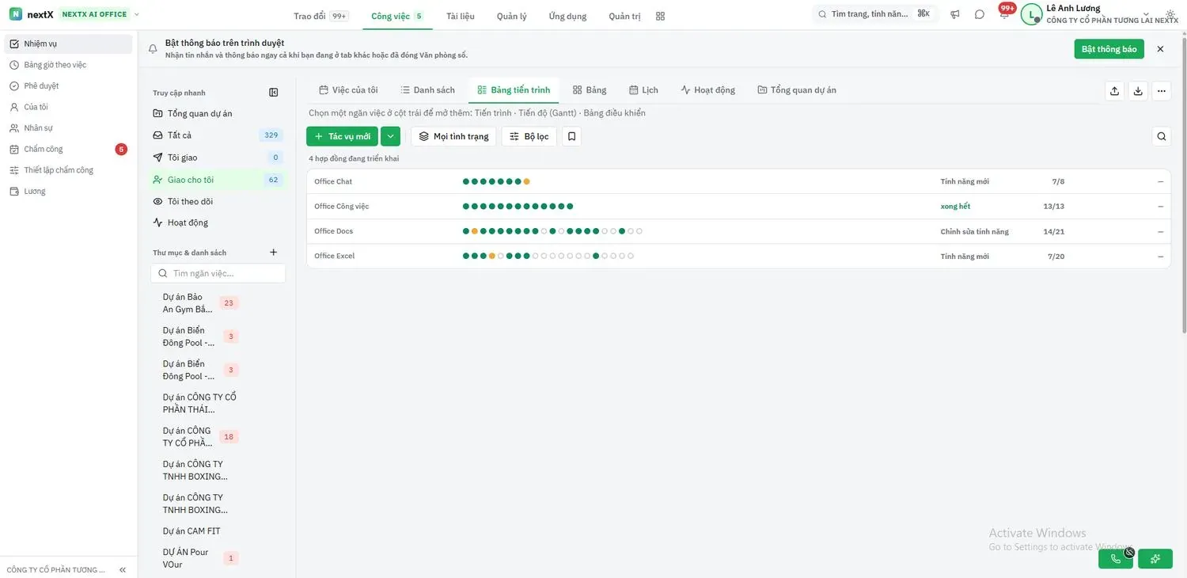Image resolution: width=1187 pixels, height=578 pixels.
Task: Click the search icon in the task toolbar
Action: point(1162,136)
